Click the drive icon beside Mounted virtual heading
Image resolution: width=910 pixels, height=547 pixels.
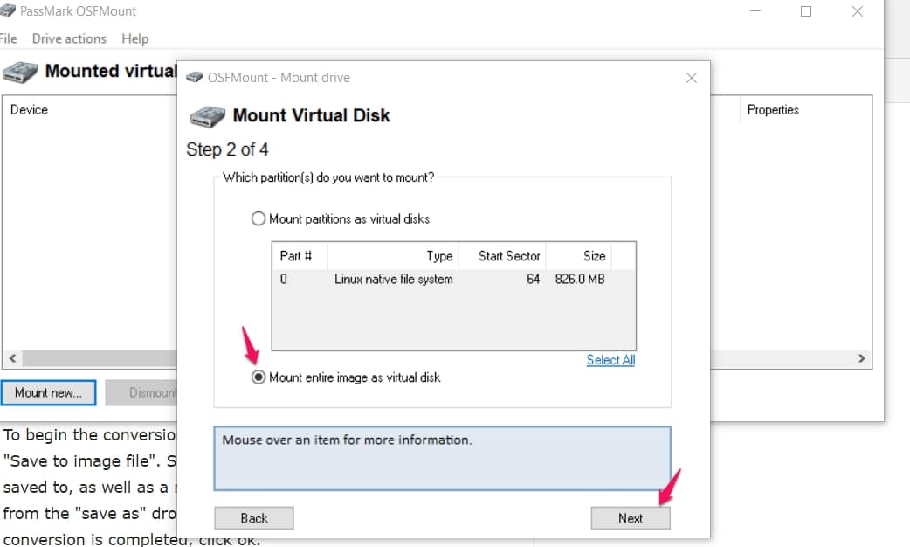20,72
